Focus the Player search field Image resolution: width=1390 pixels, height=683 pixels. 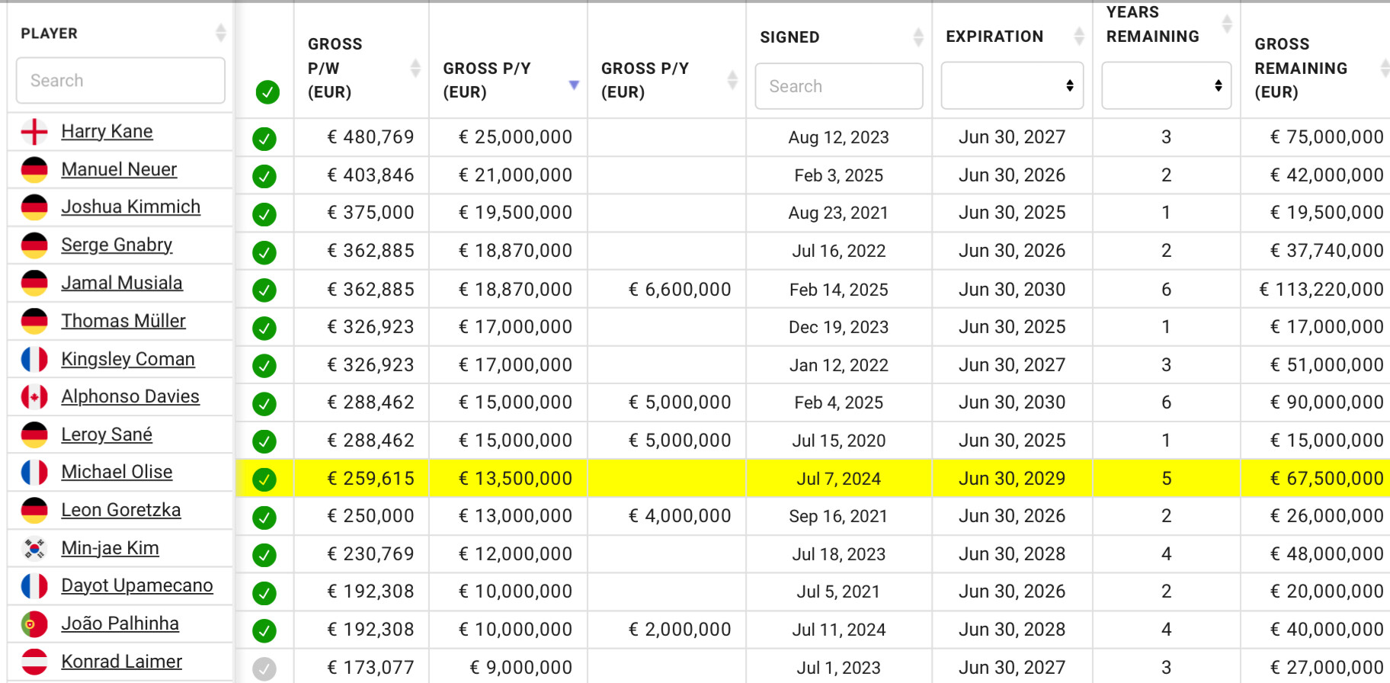[x=120, y=81]
